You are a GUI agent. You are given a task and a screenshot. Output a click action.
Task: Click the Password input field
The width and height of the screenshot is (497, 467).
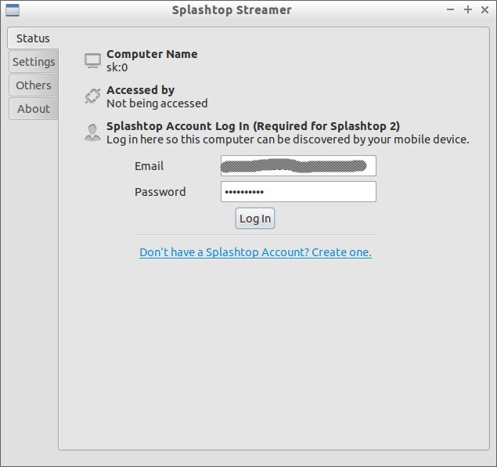pyautogui.click(x=298, y=192)
